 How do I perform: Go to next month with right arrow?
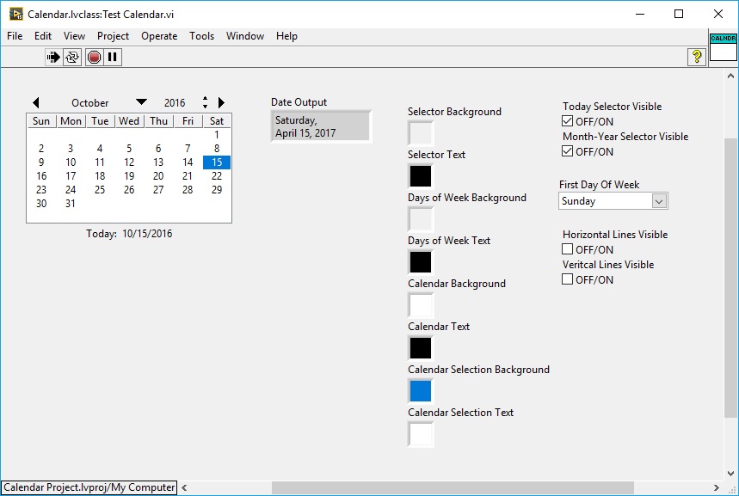[x=221, y=103]
